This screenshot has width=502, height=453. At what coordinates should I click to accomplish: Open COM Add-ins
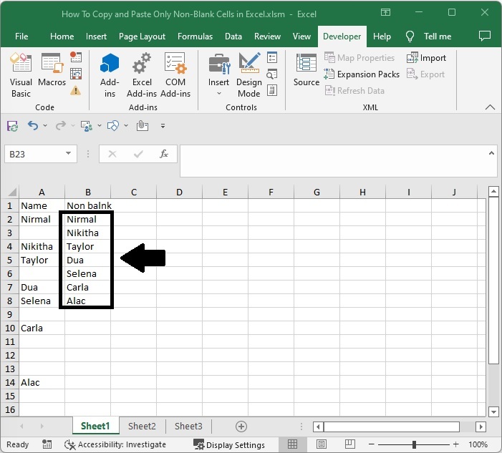click(175, 75)
